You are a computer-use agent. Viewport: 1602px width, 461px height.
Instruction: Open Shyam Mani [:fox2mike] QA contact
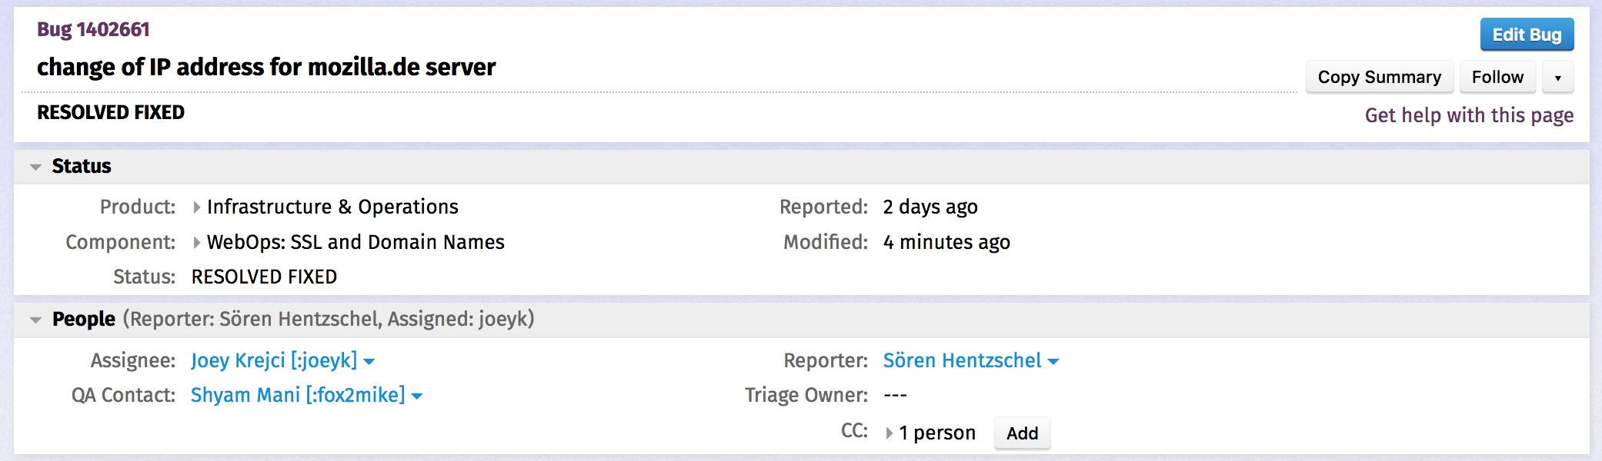[x=297, y=395]
